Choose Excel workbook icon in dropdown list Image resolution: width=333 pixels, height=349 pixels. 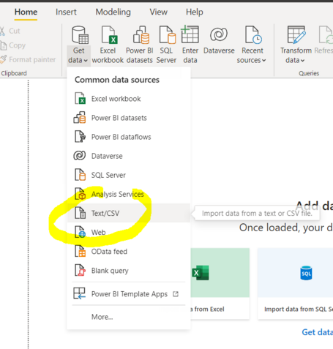(80, 99)
